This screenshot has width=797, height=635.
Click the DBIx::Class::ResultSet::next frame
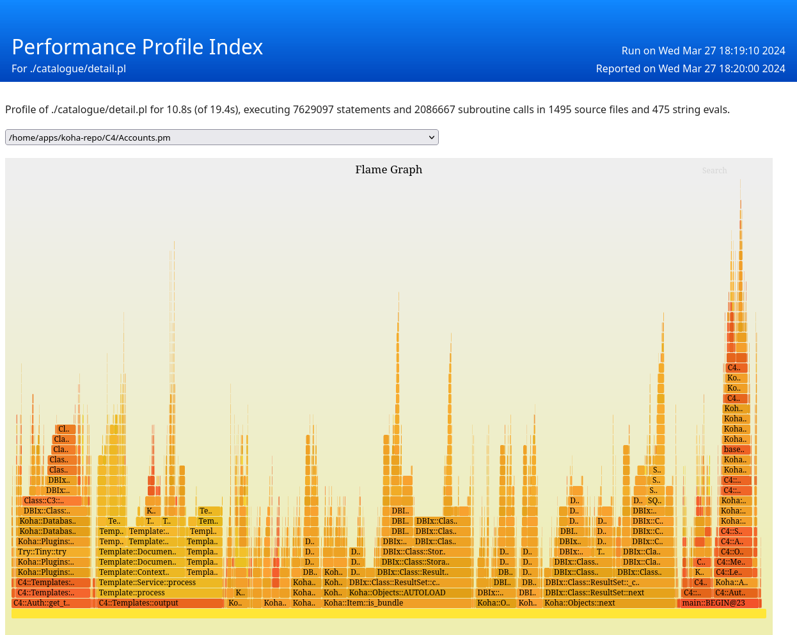[608, 593]
